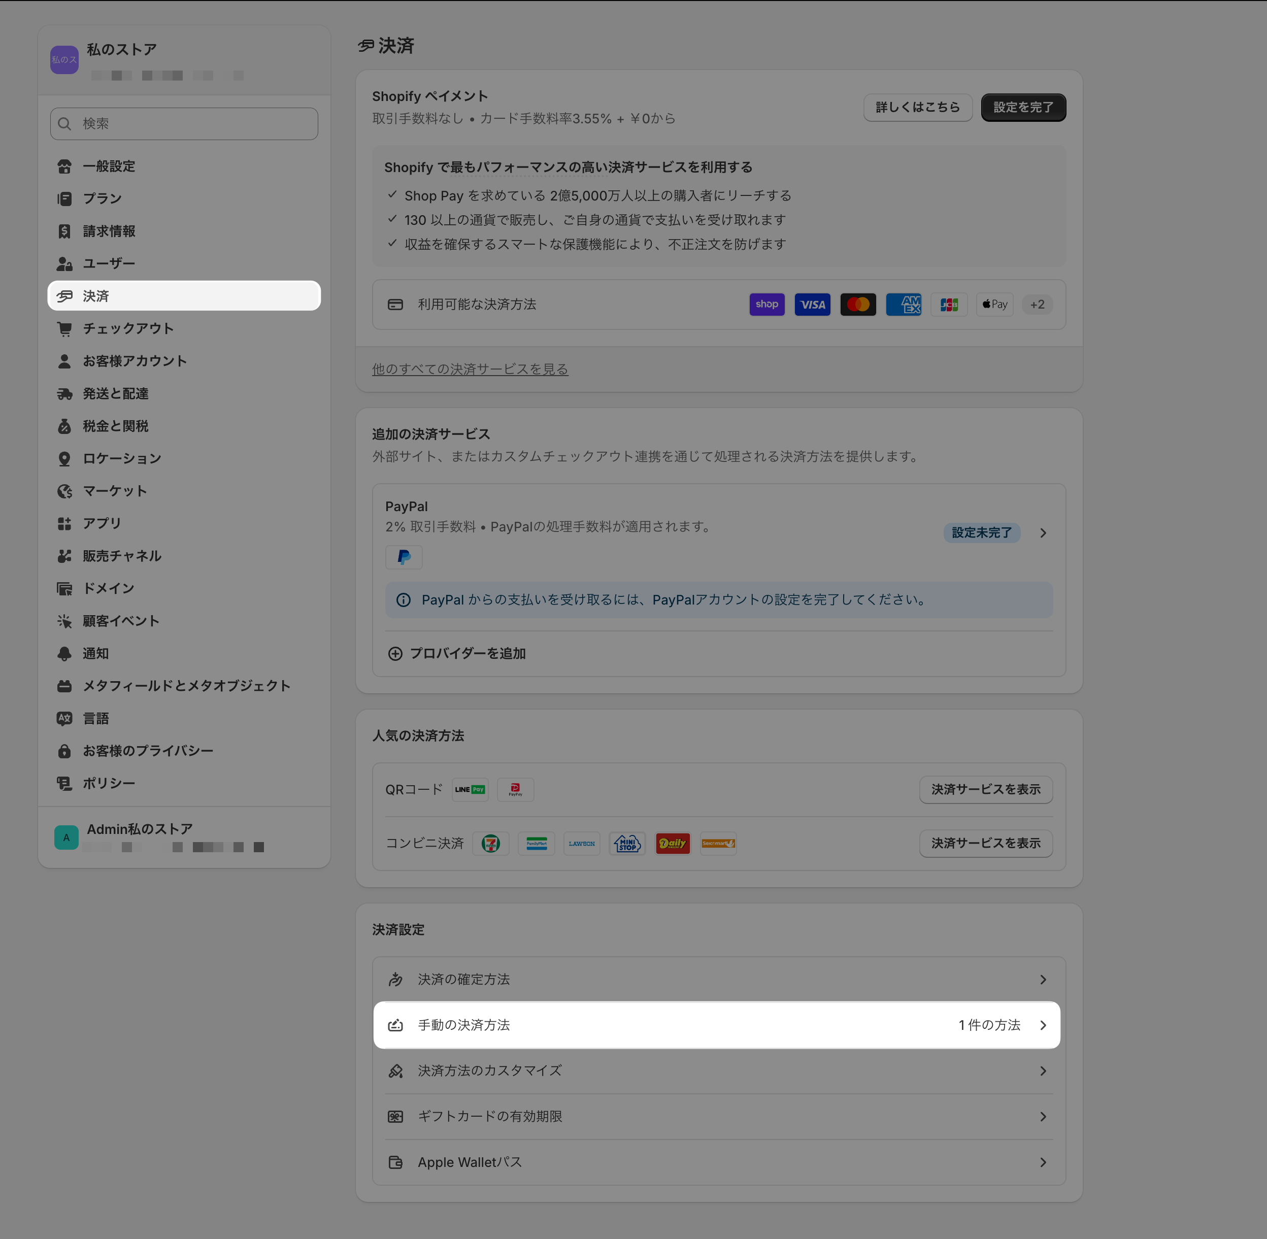The image size is (1267, 1239).
Task: Click the お客様のプライバシー lock icon
Action: 64,751
